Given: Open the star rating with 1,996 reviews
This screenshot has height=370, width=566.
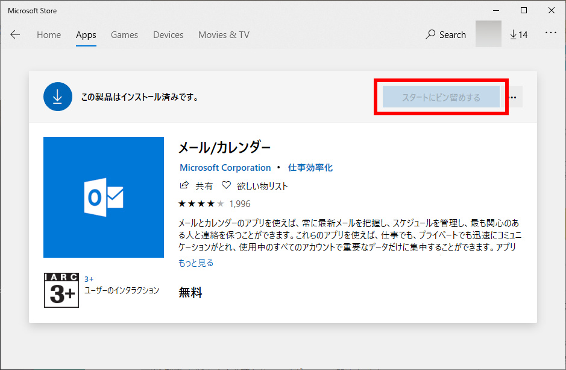Looking at the screenshot, I should point(215,204).
